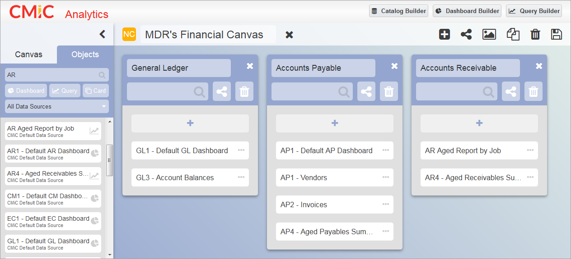Click the pie icon on EC1 - Default EC Dashboard
Screen dimensions: 571x259
pyautogui.click(x=95, y=221)
